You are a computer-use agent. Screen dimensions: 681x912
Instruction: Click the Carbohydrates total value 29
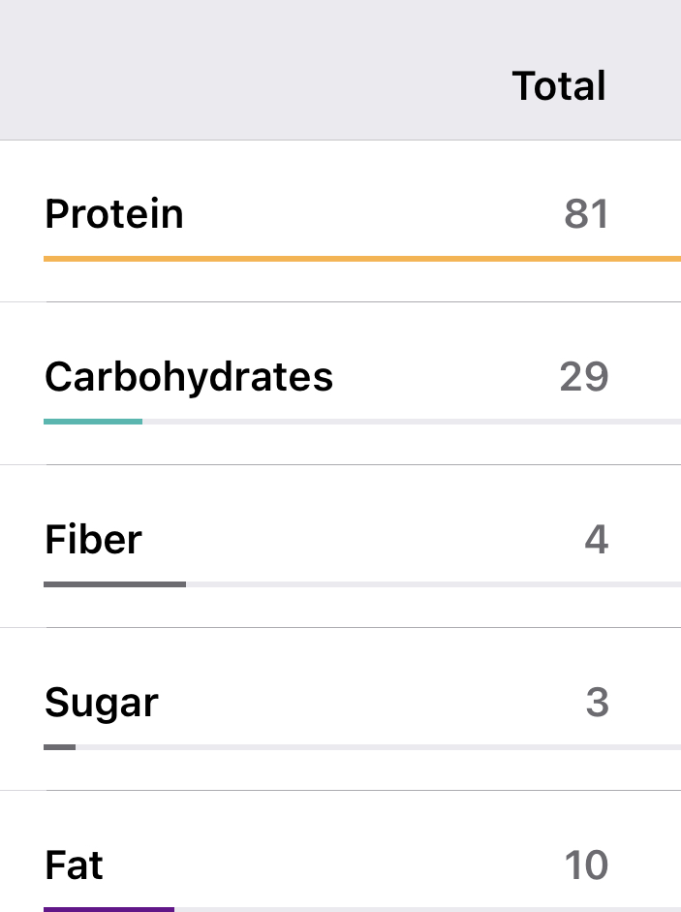(x=584, y=377)
